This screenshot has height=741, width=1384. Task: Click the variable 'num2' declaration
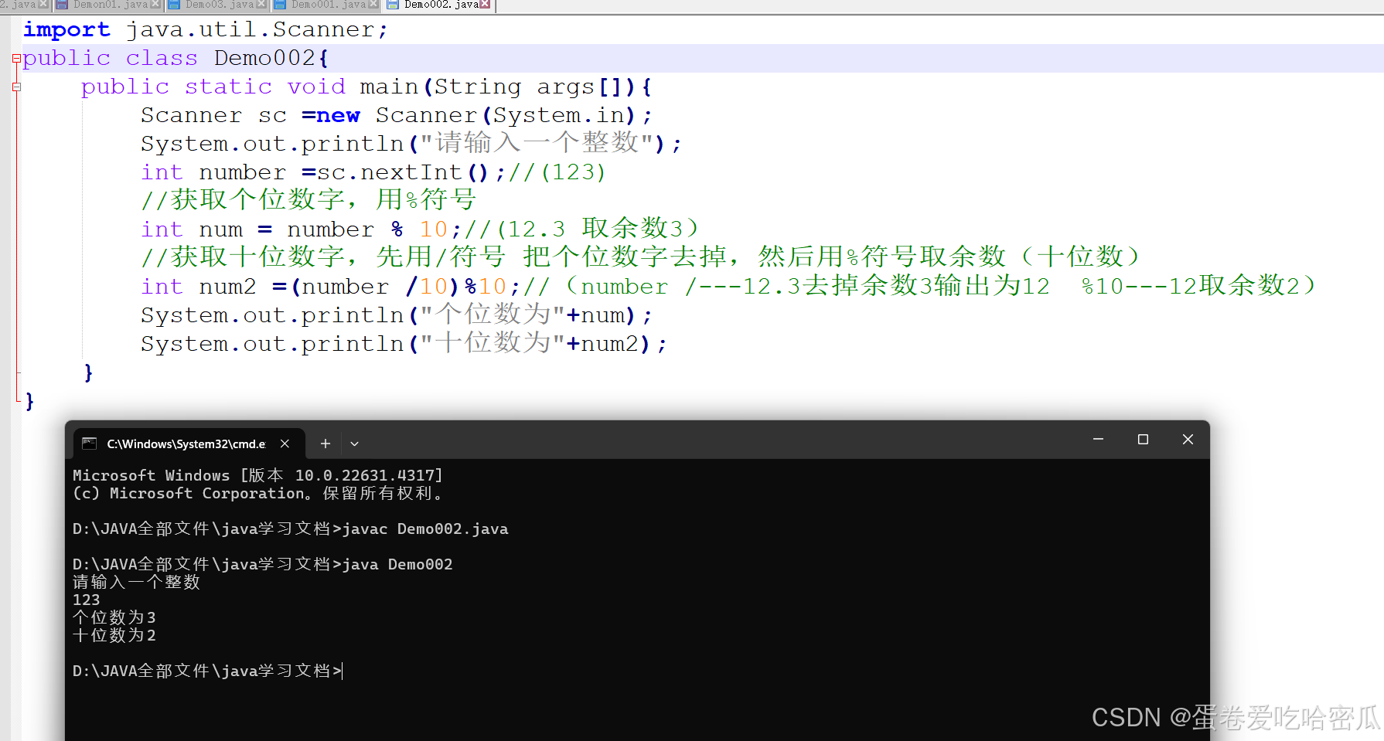[227, 287]
